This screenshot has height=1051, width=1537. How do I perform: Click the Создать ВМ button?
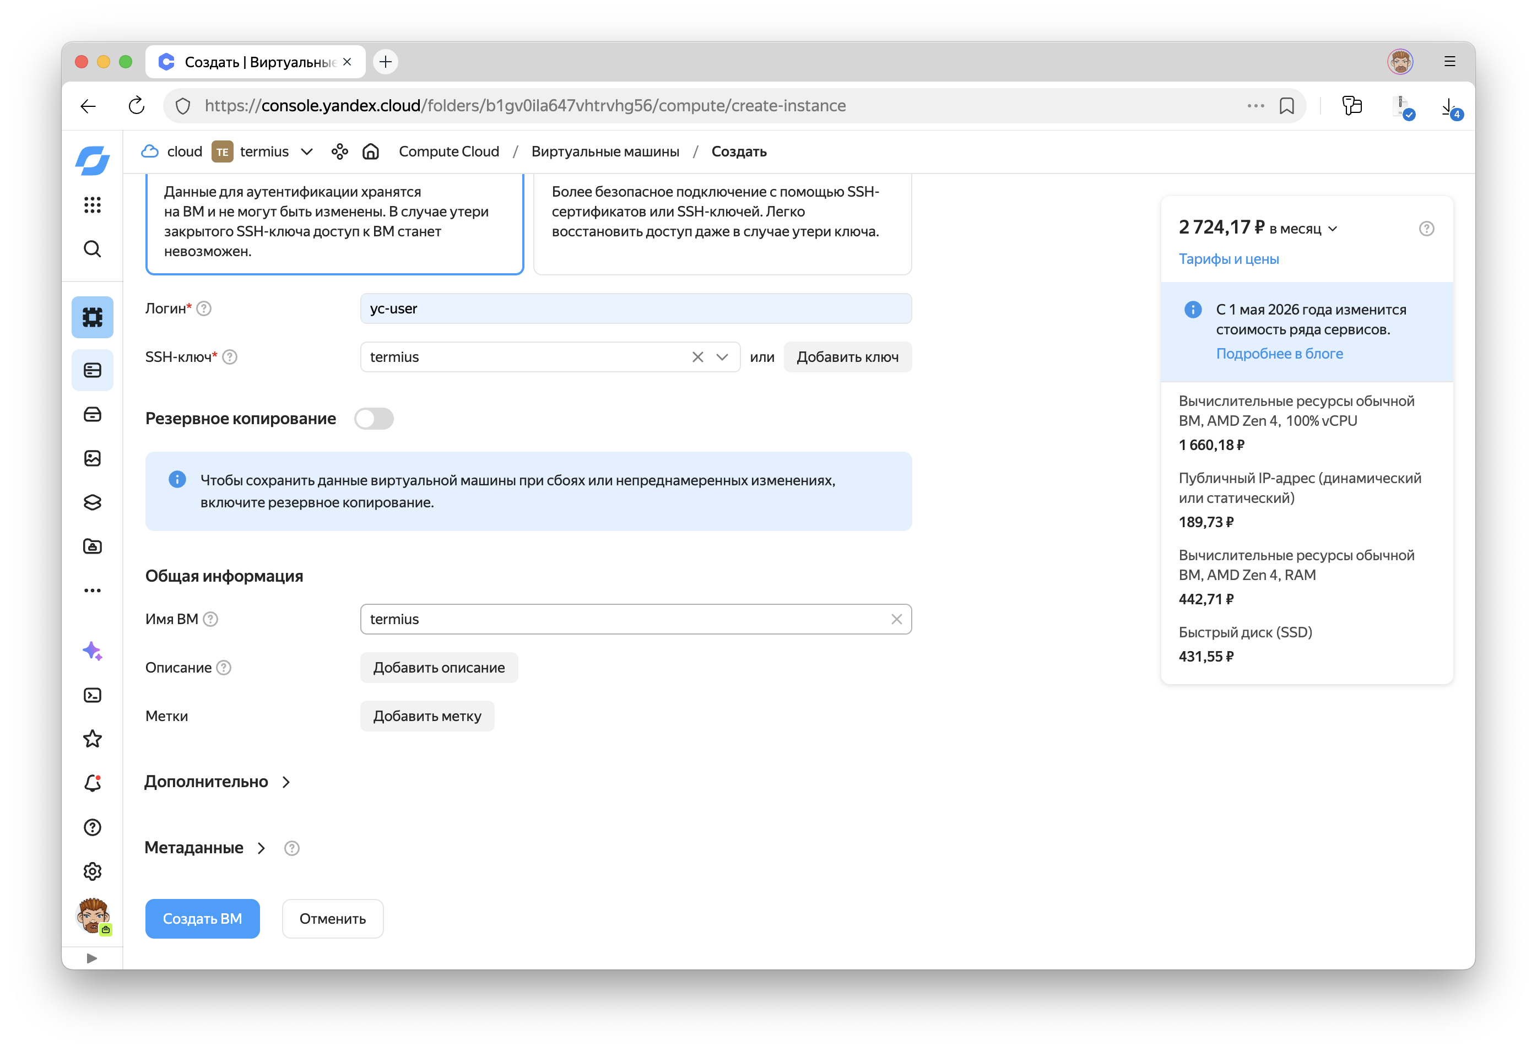point(202,919)
